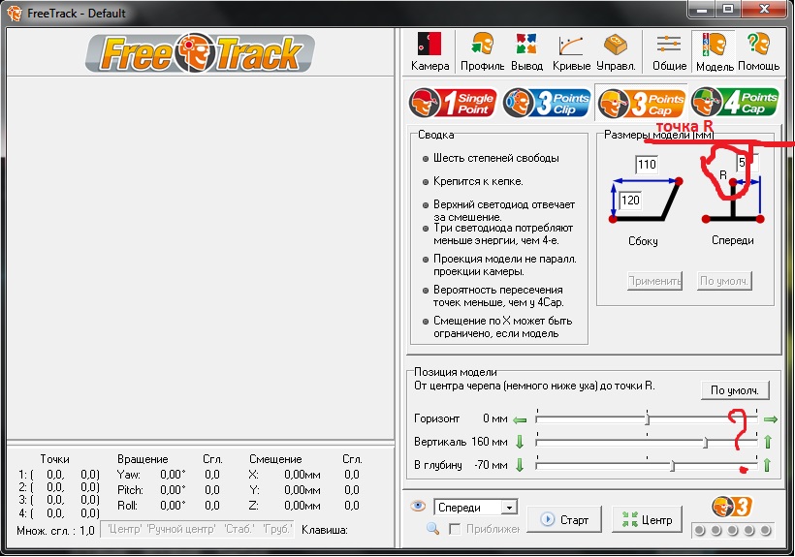Choose the 4 Points Cap model
The width and height of the screenshot is (795, 557).
pos(735,102)
